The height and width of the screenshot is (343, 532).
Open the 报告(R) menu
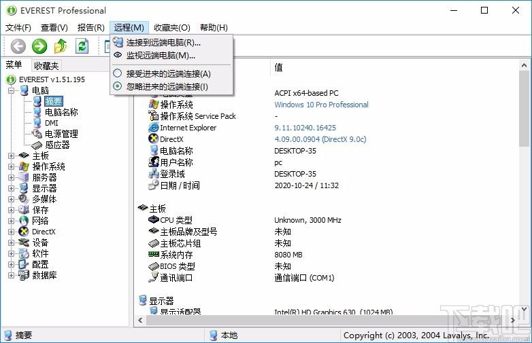point(90,27)
